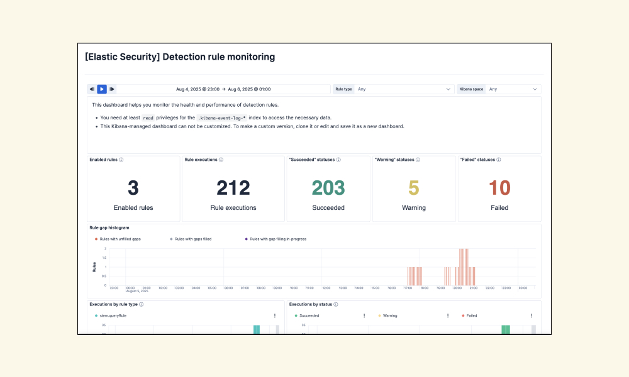The image size is (629, 377).
Task: Click the 10 Failed metric
Action: (499, 188)
